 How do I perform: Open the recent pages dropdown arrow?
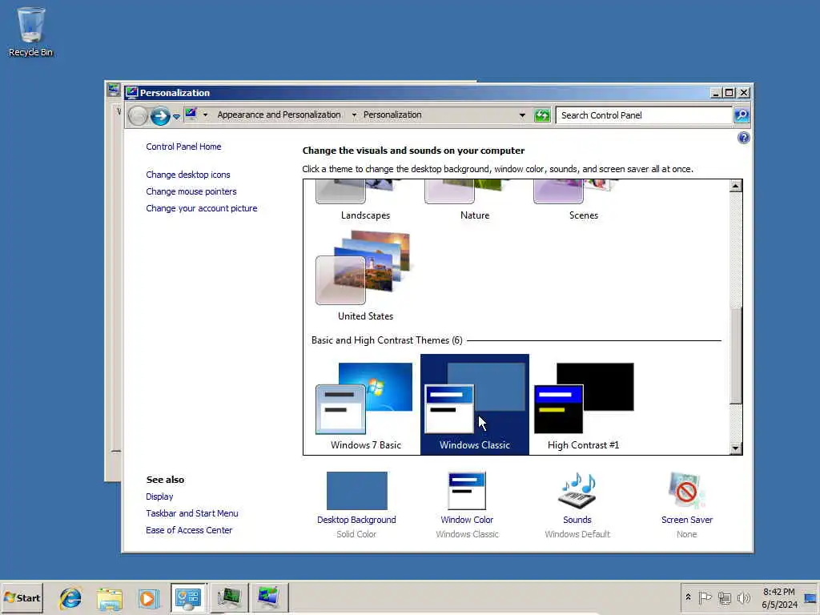tap(177, 116)
